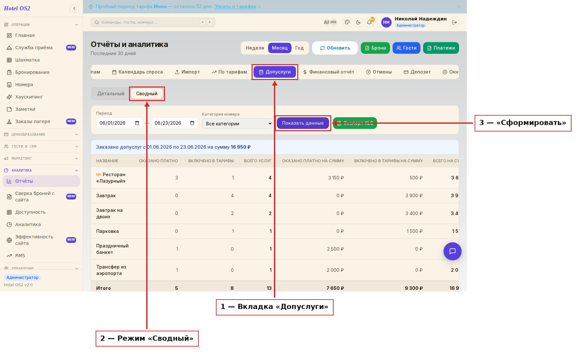Image resolution: width=579 pixels, height=354 pixels.
Task: Go to Служба приёма
Action: click(41, 48)
